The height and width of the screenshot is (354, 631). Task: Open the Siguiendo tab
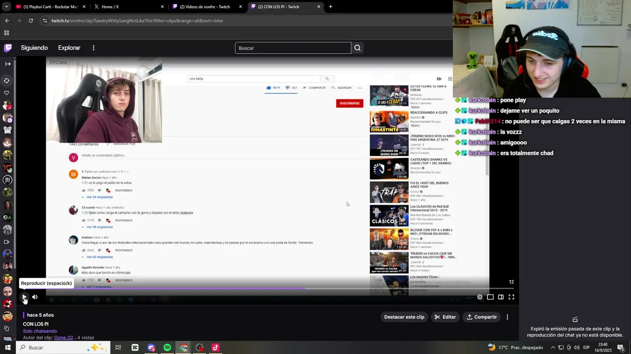click(35, 48)
